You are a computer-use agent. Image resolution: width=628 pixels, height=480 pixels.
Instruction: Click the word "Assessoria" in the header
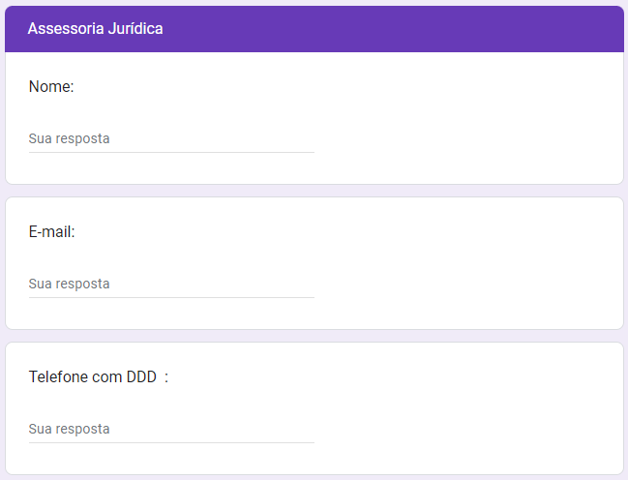pos(64,29)
